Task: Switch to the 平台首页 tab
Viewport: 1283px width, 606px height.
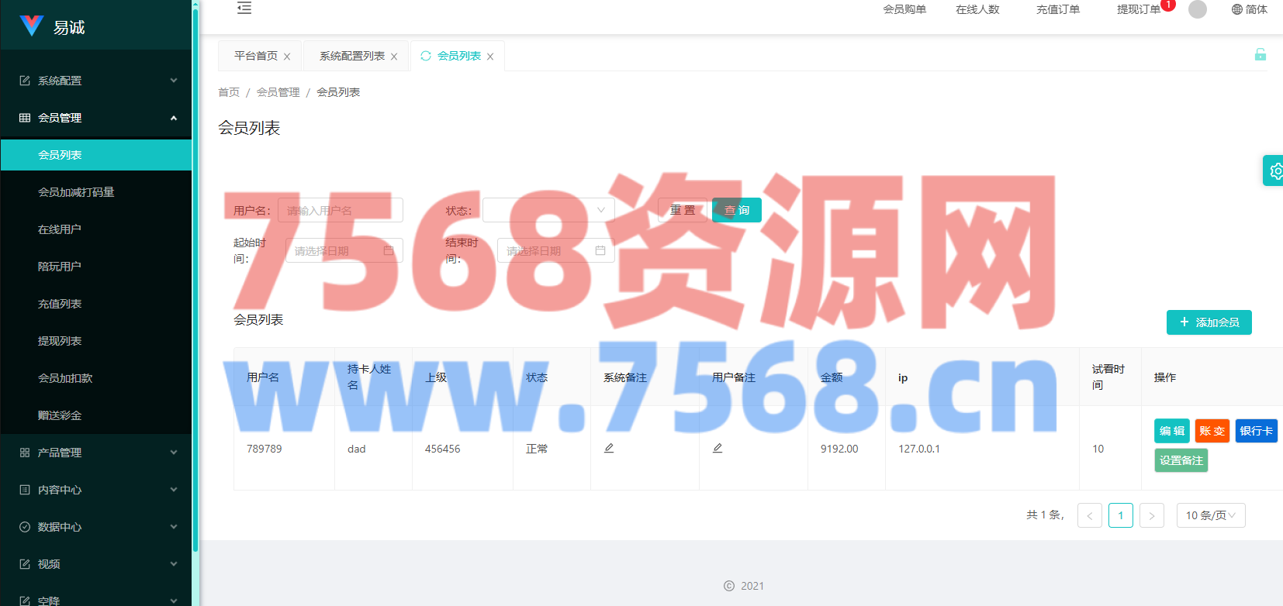Action: pos(255,56)
